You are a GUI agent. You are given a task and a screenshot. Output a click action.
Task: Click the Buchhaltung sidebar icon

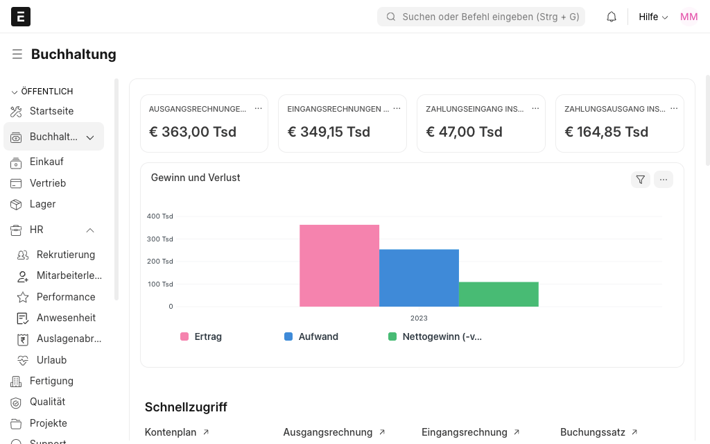pyautogui.click(x=16, y=137)
